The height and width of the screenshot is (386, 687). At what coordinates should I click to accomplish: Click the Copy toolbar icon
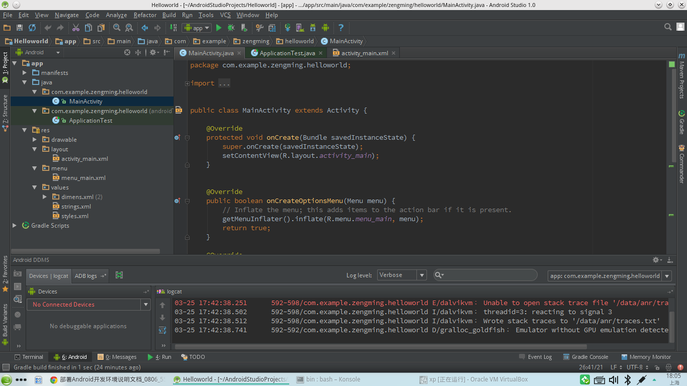click(89, 28)
